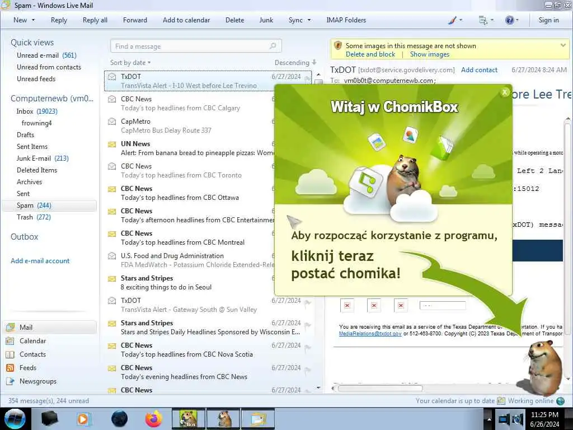Select the U.S. Food and Drug Administration message
Image resolution: width=573 pixels, height=430 pixels.
pos(190,260)
